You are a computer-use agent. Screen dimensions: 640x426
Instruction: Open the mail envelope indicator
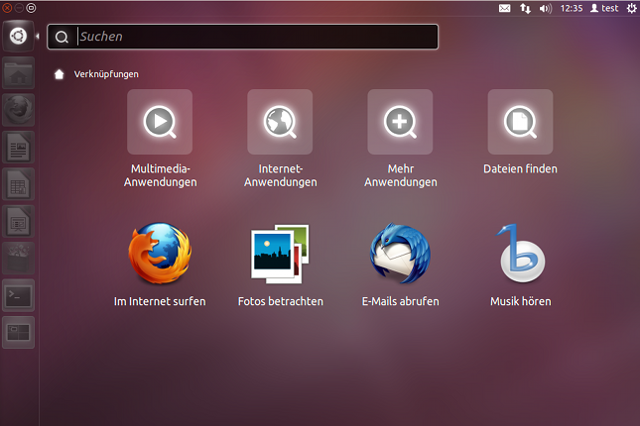click(x=504, y=8)
